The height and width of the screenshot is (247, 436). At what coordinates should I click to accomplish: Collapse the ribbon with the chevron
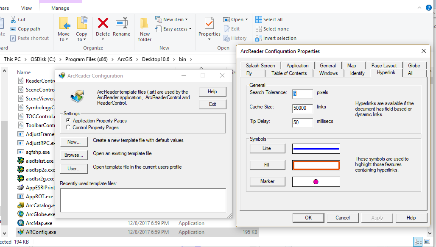tap(419, 8)
